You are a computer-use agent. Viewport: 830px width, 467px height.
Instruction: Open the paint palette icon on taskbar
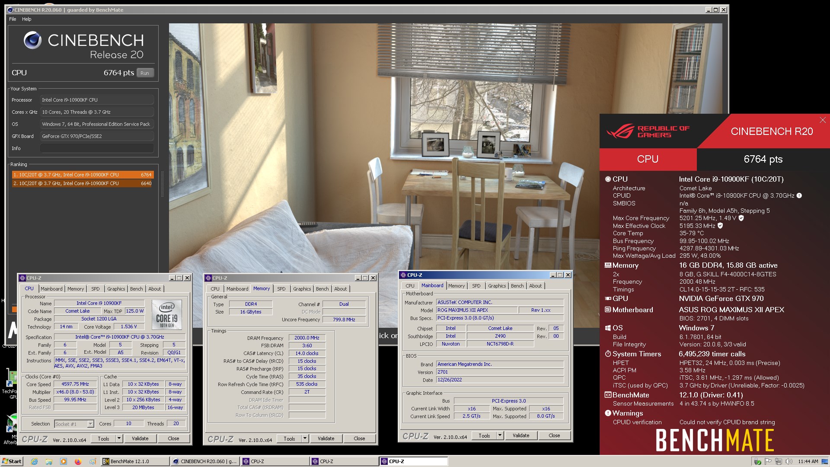pos(92,461)
